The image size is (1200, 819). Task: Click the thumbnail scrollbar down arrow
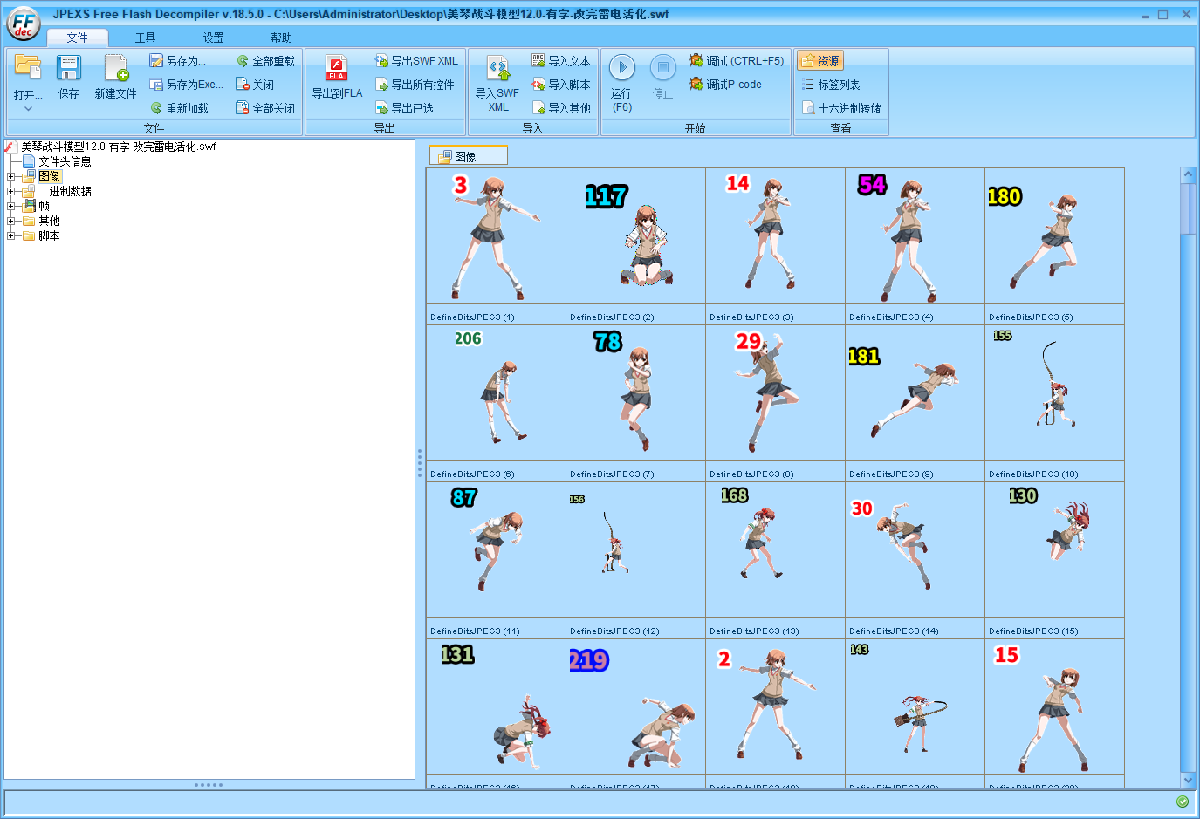(x=1188, y=780)
